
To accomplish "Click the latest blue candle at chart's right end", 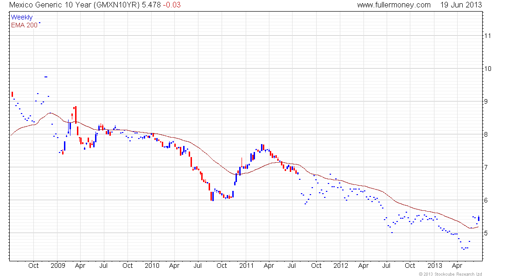I will (x=478, y=218).
